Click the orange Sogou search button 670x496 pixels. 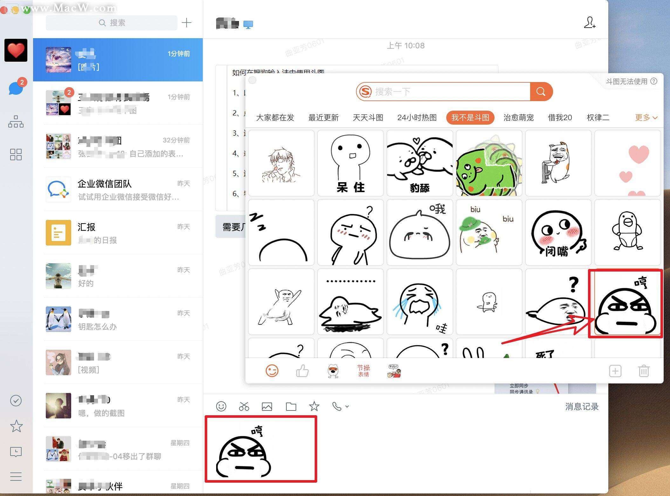(x=541, y=92)
